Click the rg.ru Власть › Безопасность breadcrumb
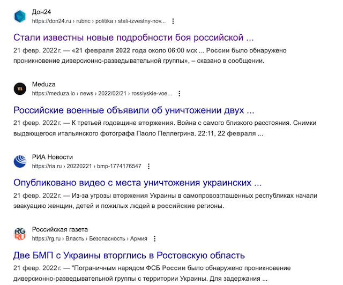 [90, 238]
